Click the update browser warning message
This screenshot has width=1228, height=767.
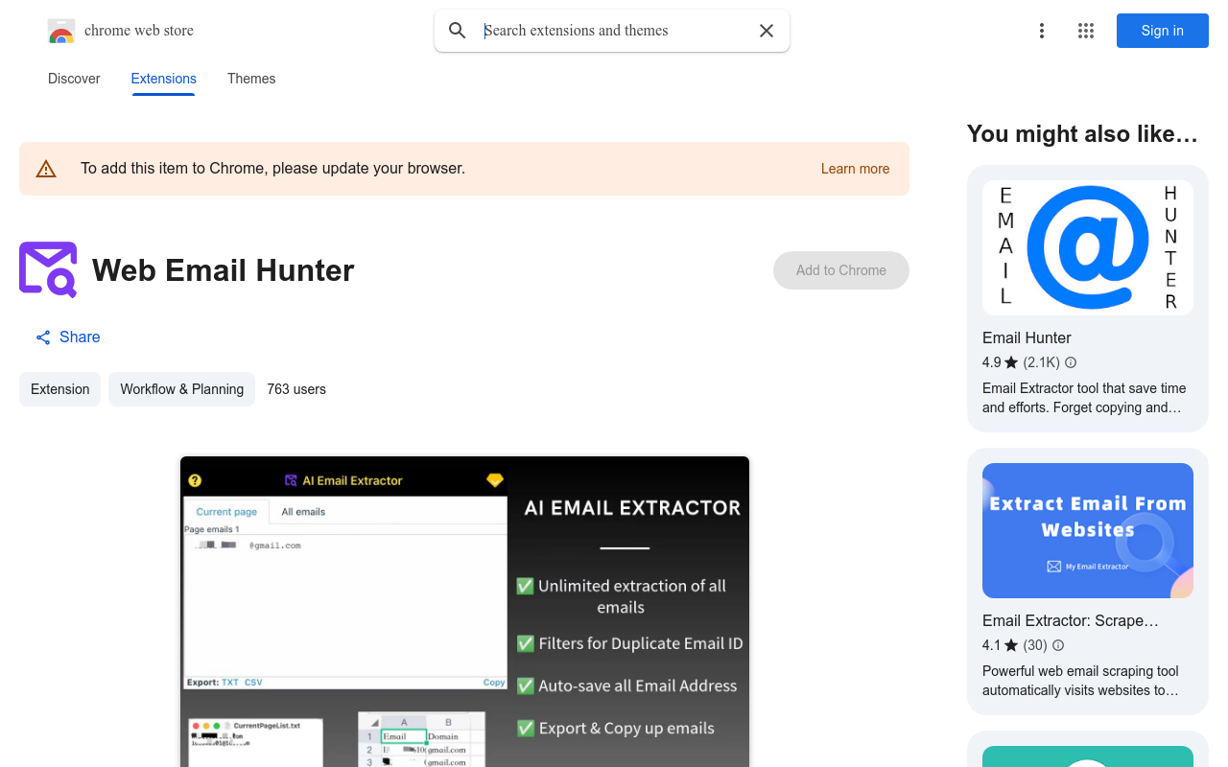pos(272,169)
